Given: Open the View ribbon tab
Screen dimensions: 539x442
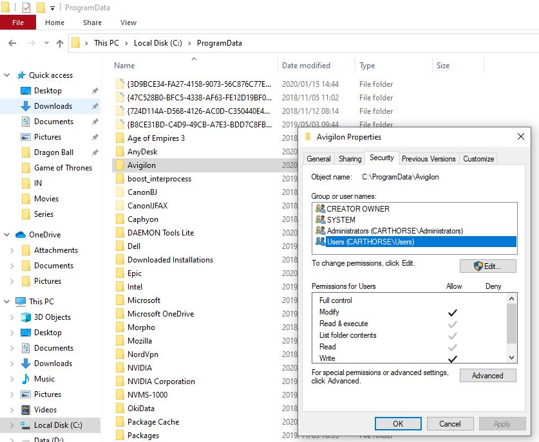Looking at the screenshot, I should (x=128, y=23).
